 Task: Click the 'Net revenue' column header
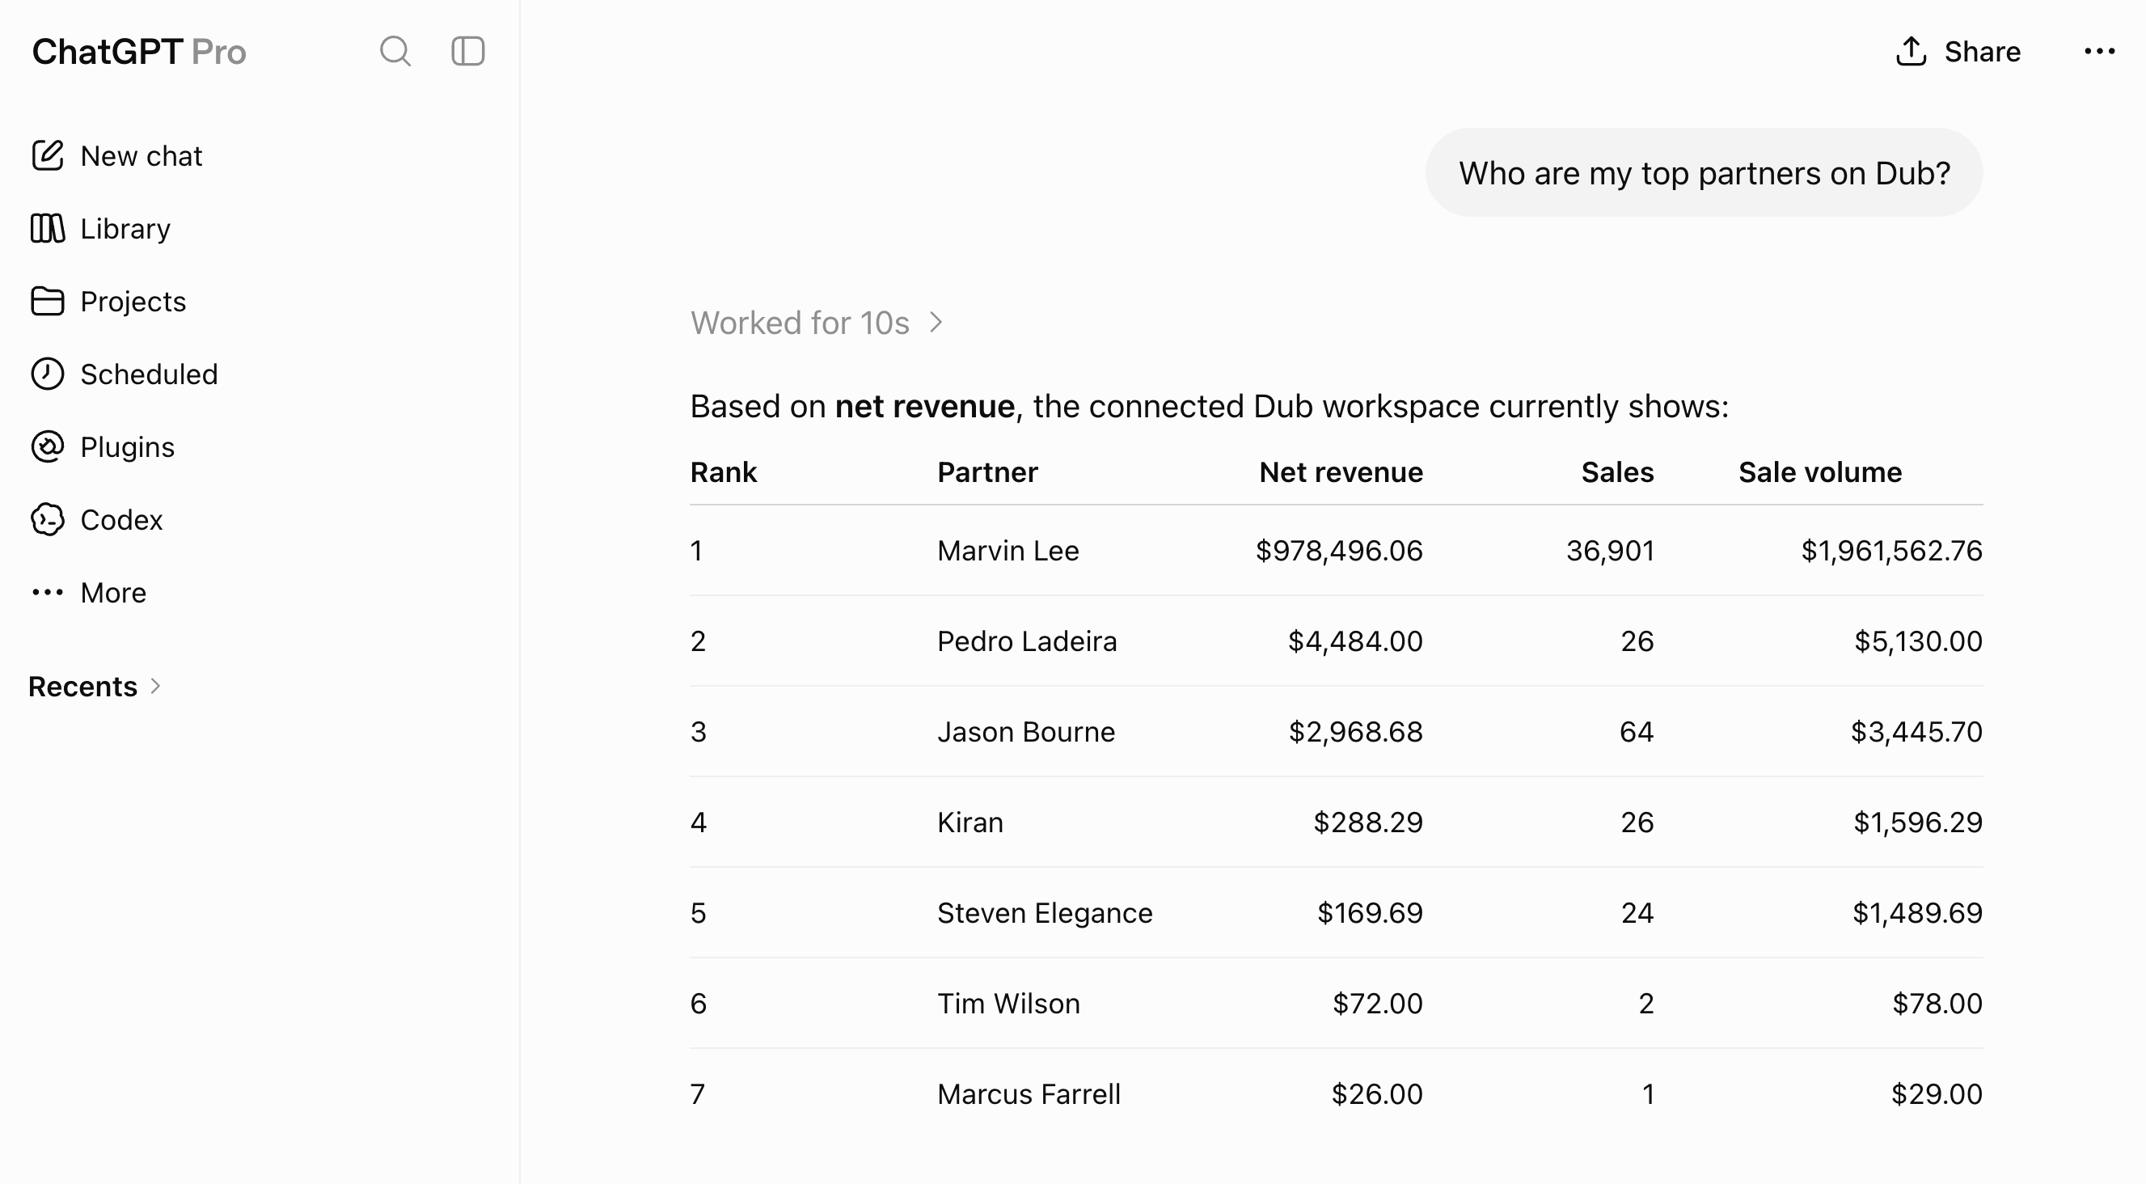[x=1341, y=472]
